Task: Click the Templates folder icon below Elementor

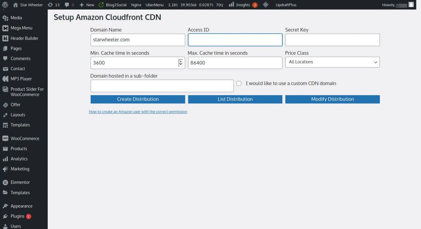Action: [x=5, y=192]
